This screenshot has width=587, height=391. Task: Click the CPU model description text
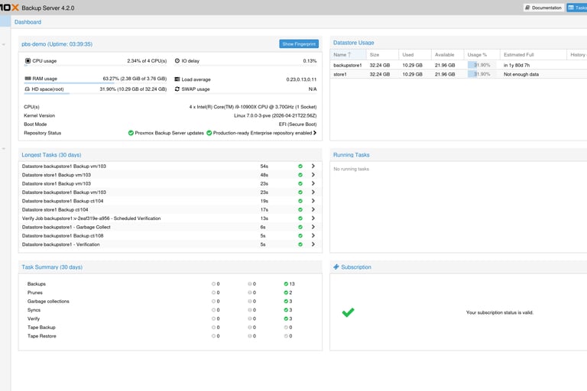coord(253,107)
